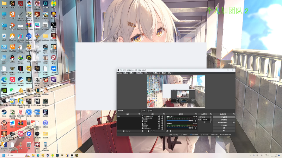
Task: Open WinRAR desktop shortcut
Action: [x=29, y=26]
